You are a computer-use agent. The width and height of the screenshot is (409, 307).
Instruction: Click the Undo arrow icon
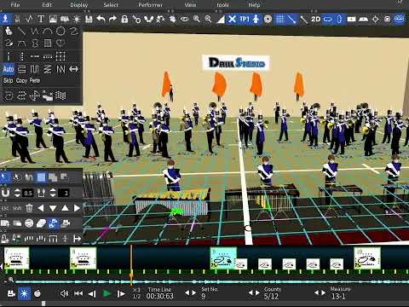101,19
